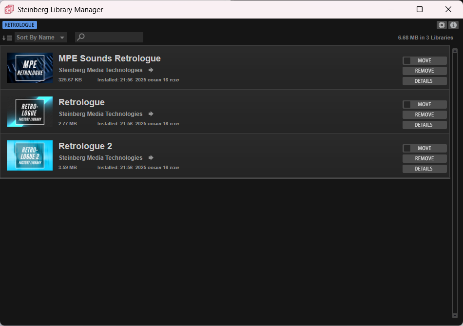Click the MPE Retrologue thumbnail image

[x=30, y=68]
